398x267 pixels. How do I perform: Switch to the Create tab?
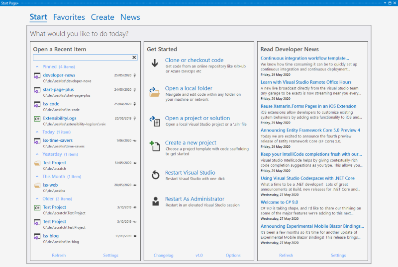coord(102,17)
